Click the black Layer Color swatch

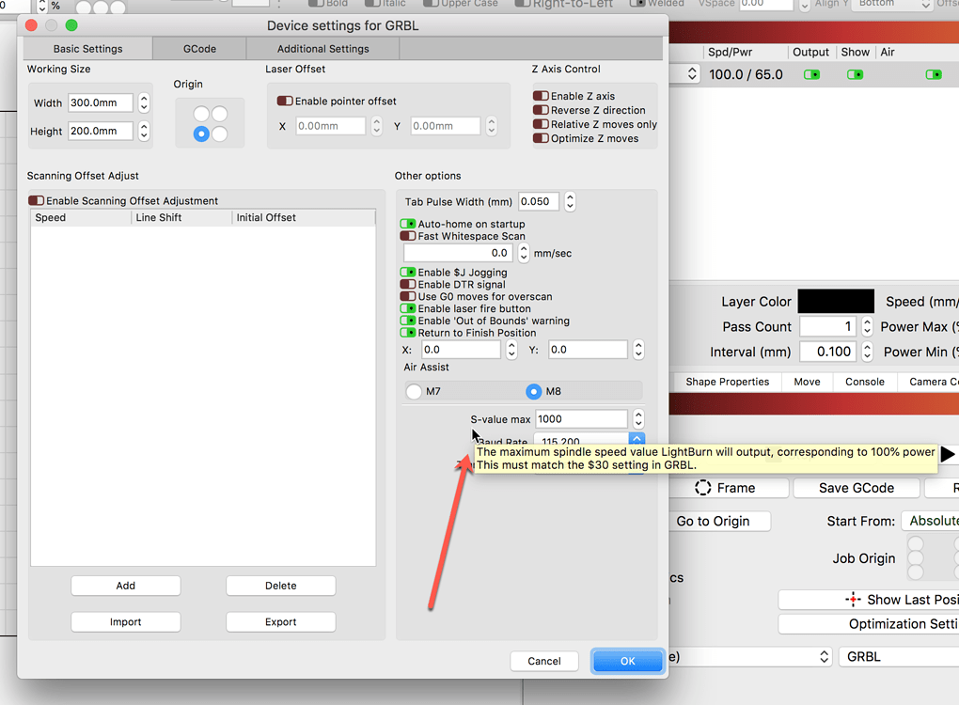pos(836,301)
